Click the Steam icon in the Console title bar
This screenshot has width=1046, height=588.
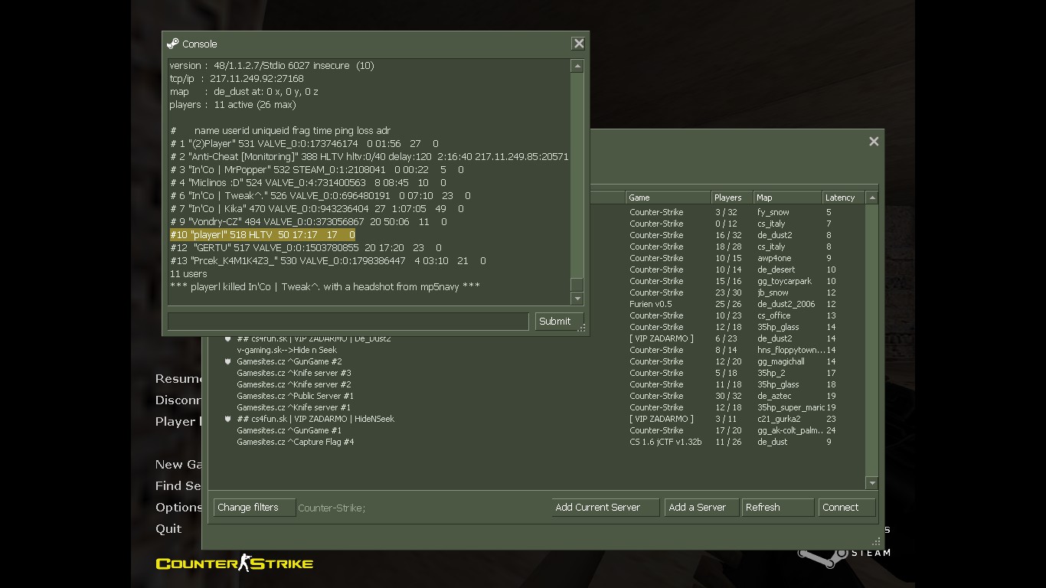click(x=173, y=44)
